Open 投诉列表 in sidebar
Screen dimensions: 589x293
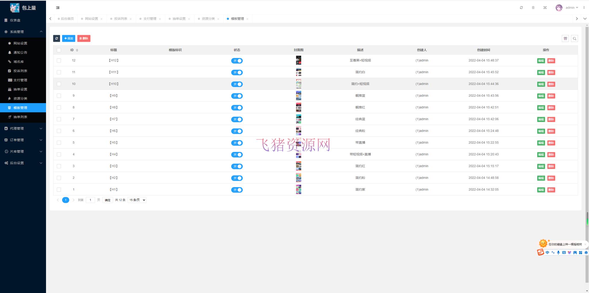click(23, 71)
